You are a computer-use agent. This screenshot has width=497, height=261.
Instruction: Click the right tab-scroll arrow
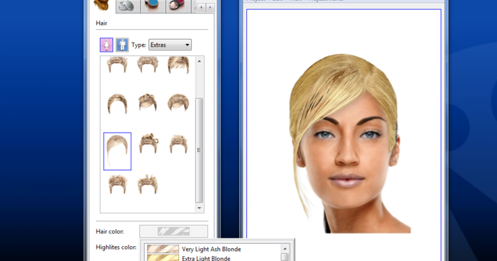pyautogui.click(x=210, y=7)
